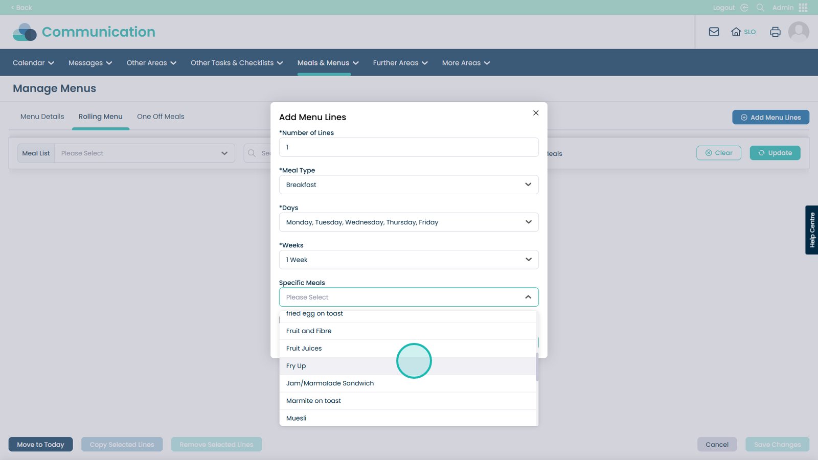This screenshot has height=460, width=818.
Task: Open the Meals & Menus menu
Action: 328,63
